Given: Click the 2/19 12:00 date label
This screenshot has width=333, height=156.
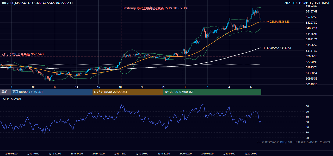Looking at the screenshot, I should (55, 154).
